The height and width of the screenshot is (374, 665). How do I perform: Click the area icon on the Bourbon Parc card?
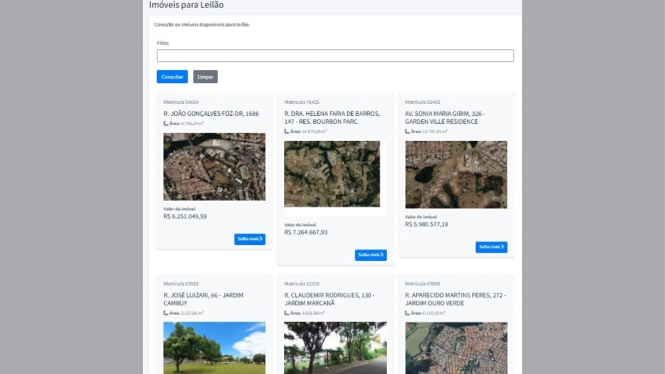coord(287,132)
